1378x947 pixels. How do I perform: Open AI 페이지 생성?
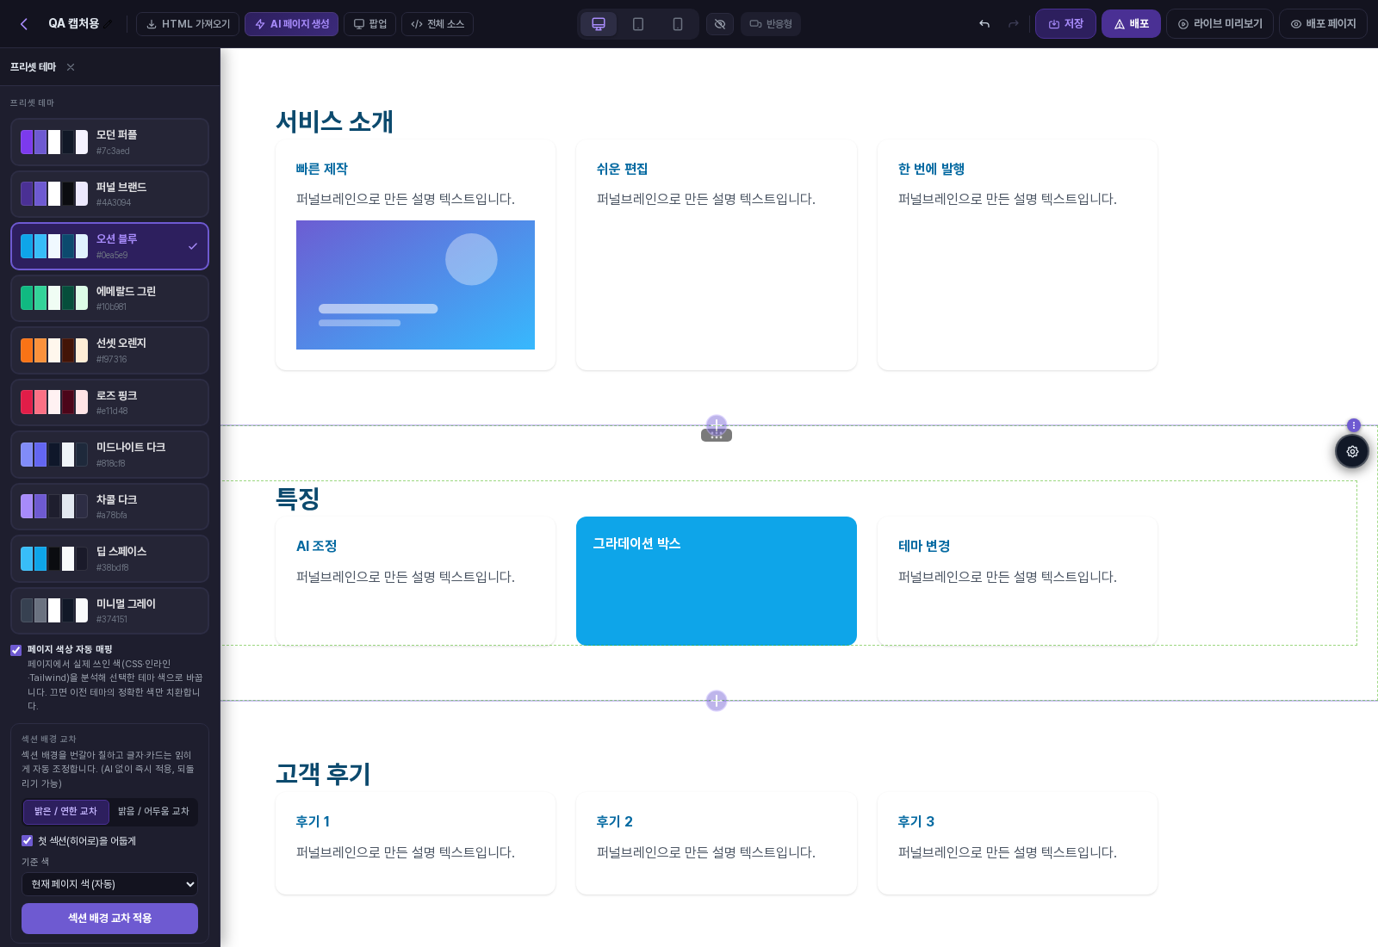[291, 24]
